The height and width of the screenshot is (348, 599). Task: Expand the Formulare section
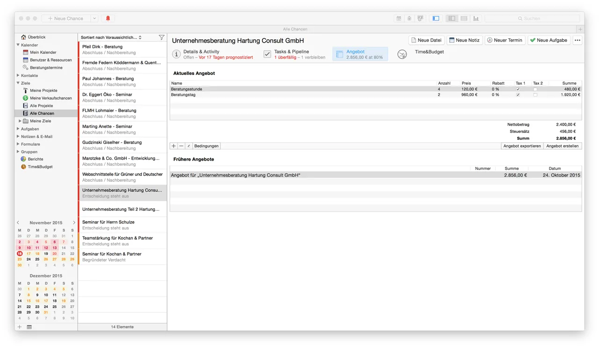18,144
